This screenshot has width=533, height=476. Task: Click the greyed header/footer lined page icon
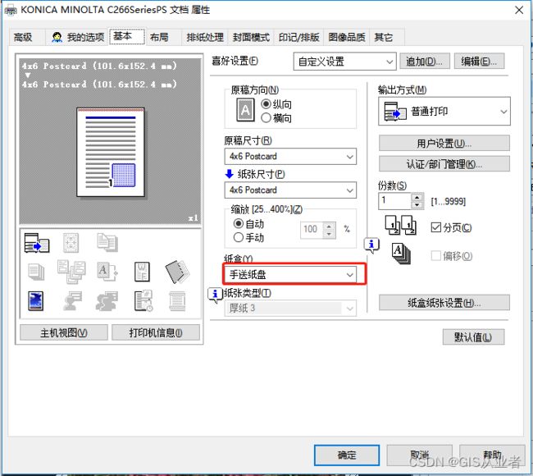pos(177,300)
